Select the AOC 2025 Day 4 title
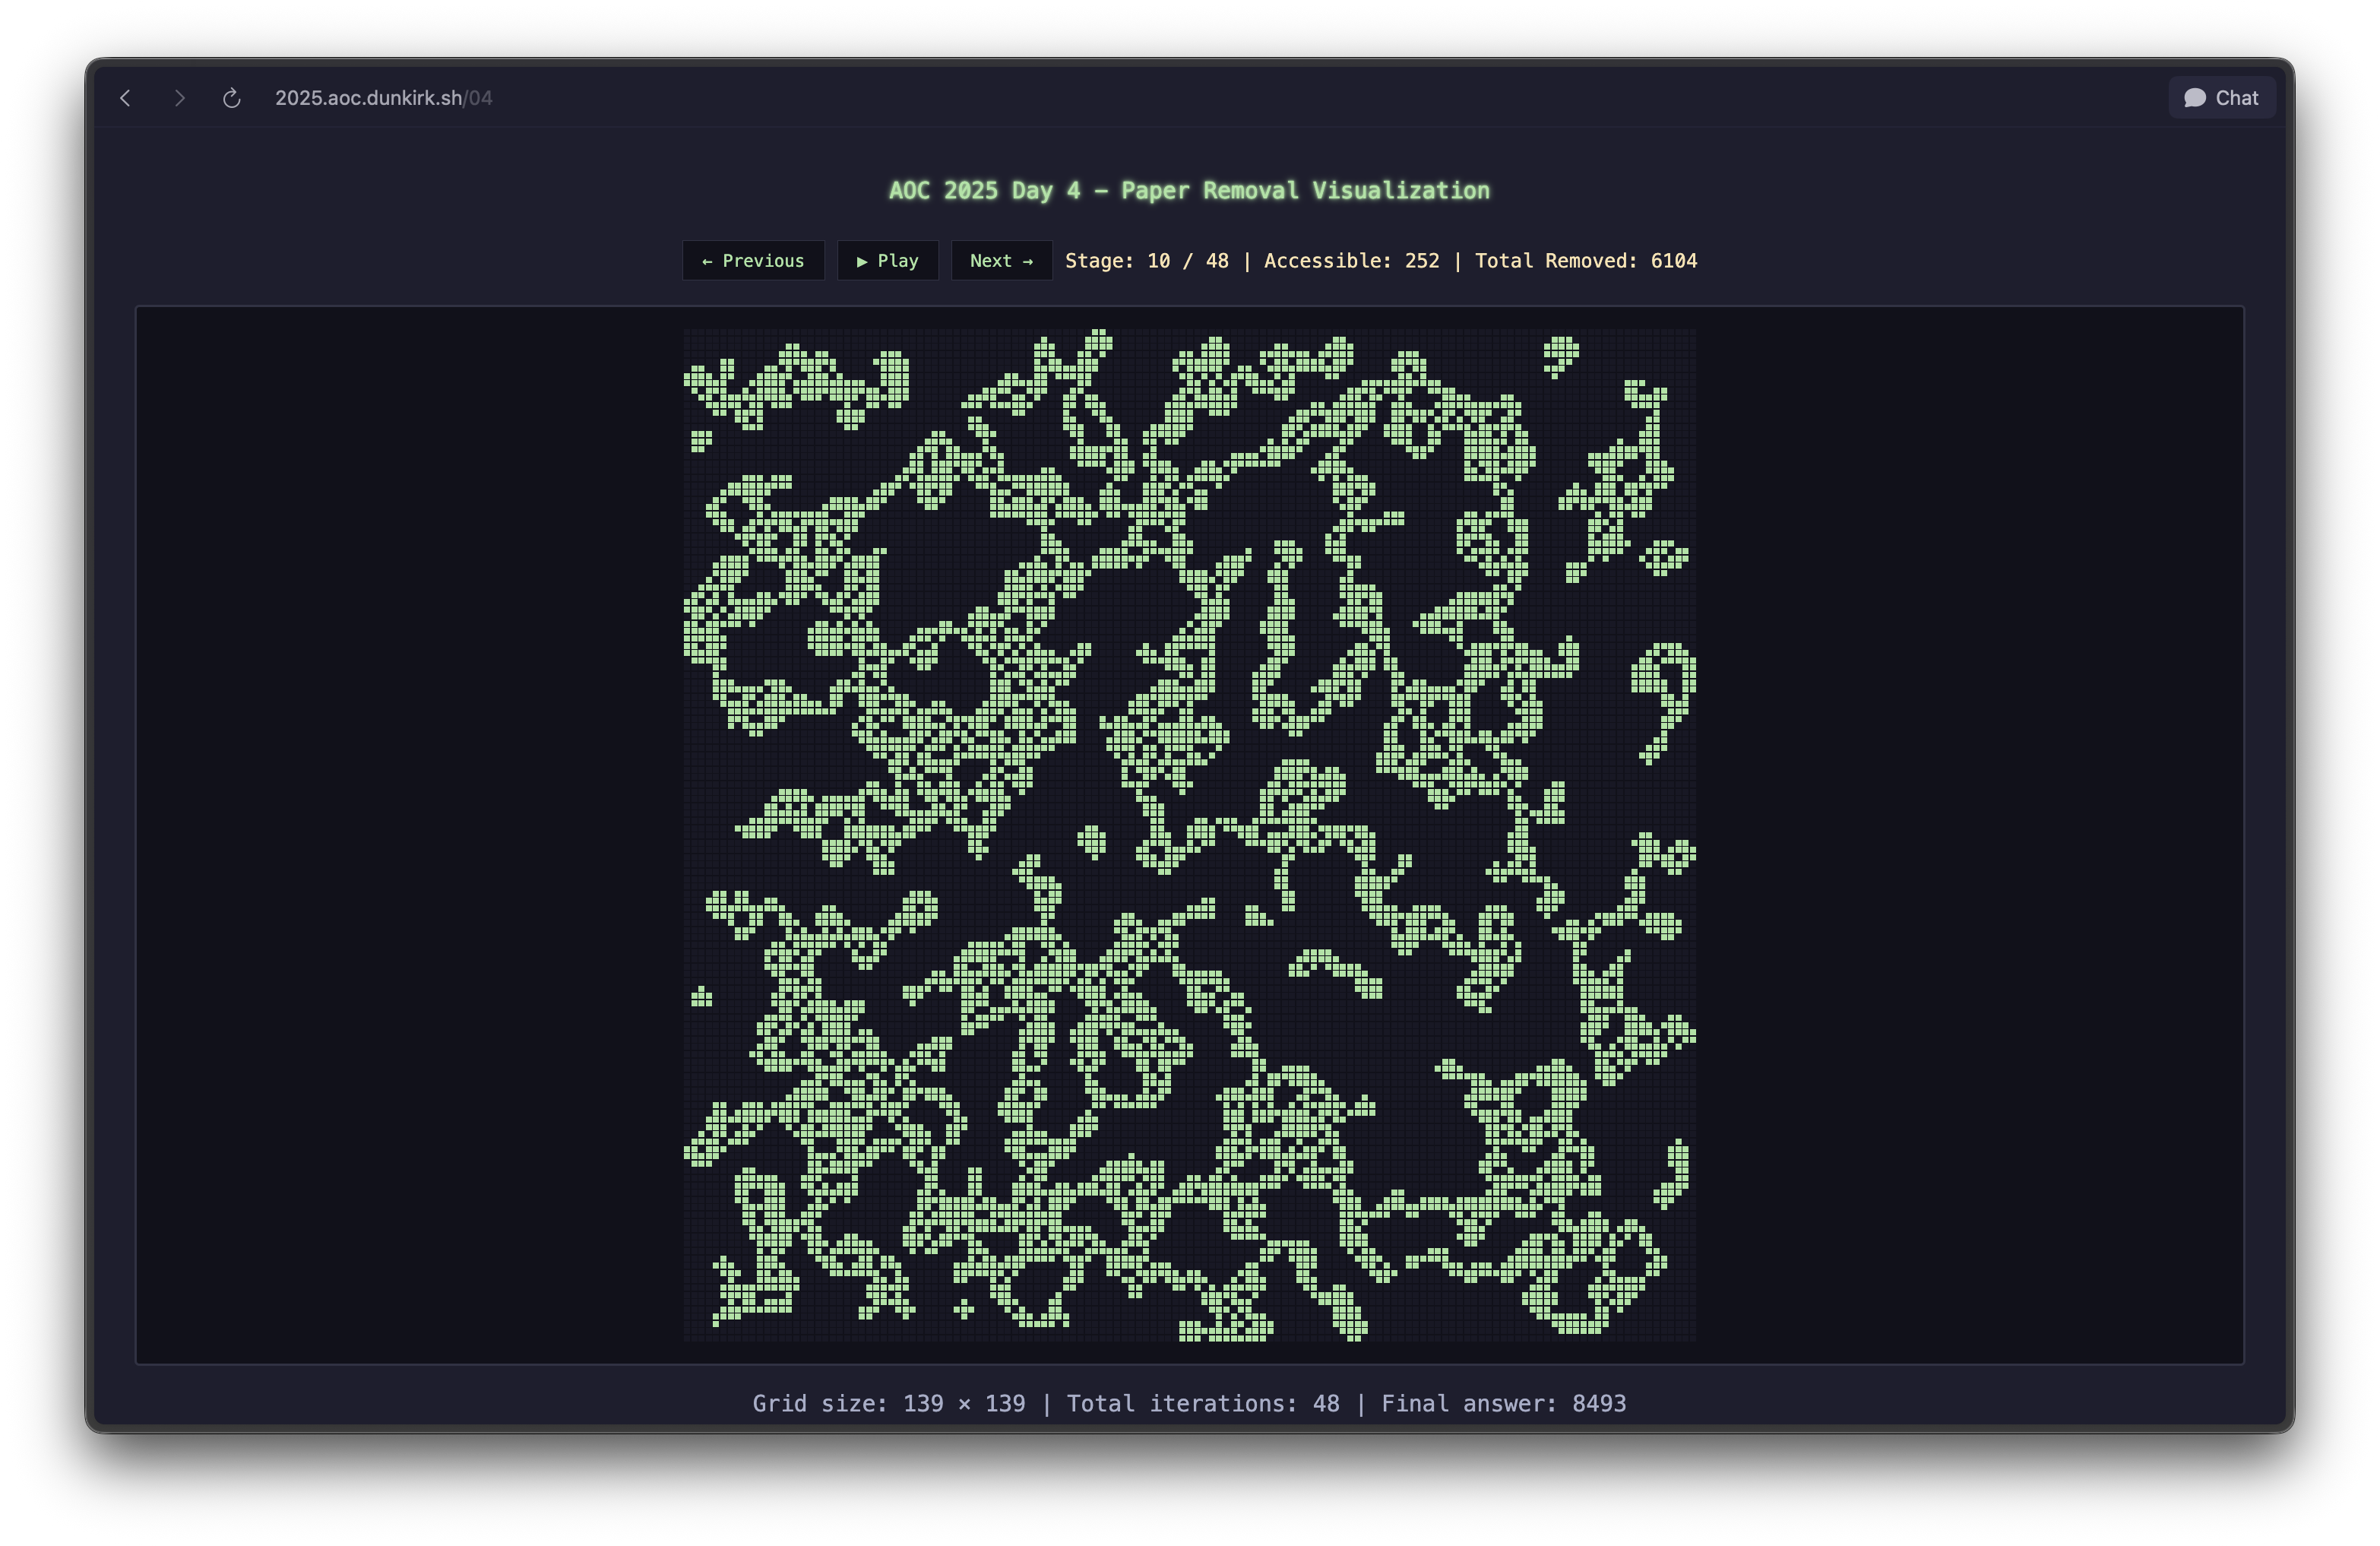2380x1546 pixels. [1189, 190]
